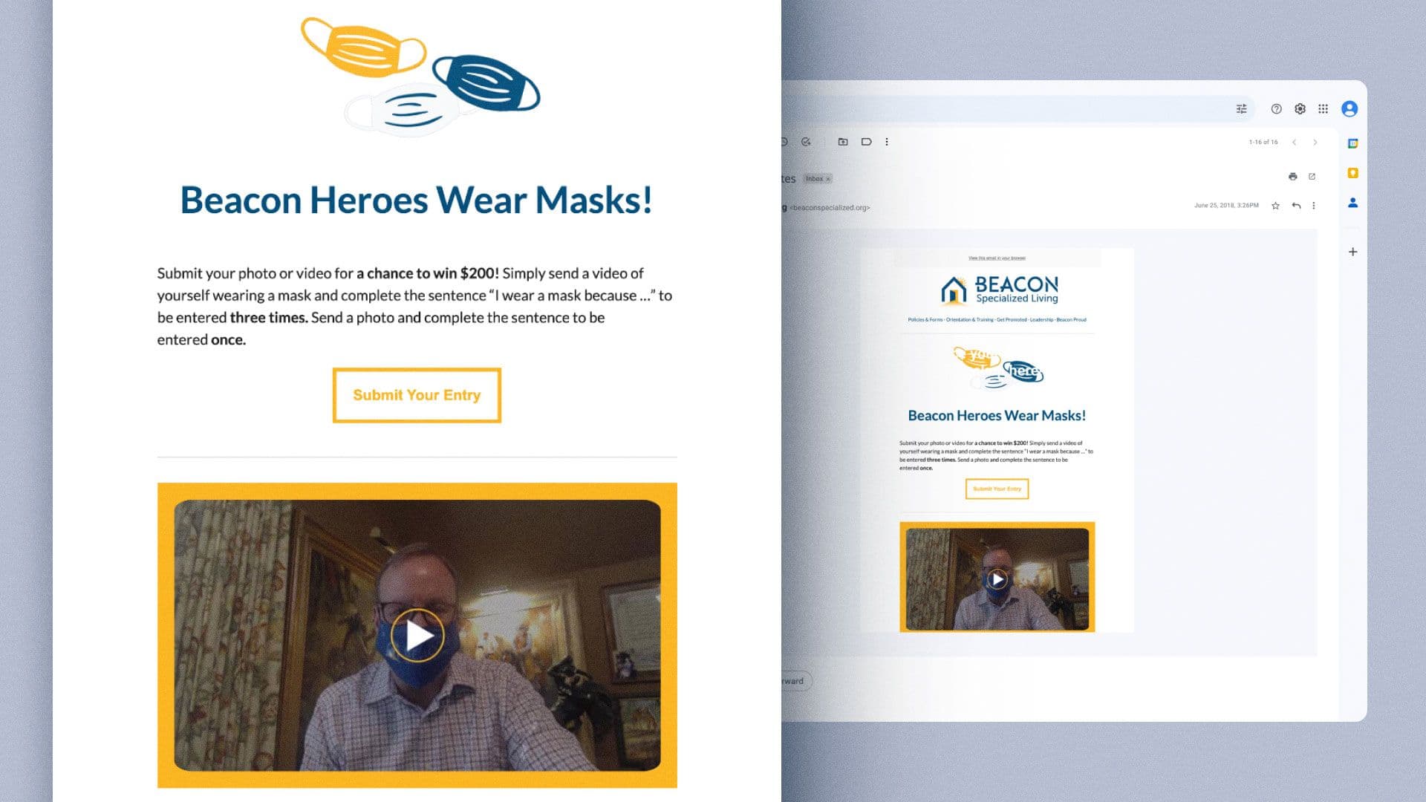This screenshot has width=1426, height=802.
Task: Click large Beacon Heroes Wear Masks heading
Action: 417,200
